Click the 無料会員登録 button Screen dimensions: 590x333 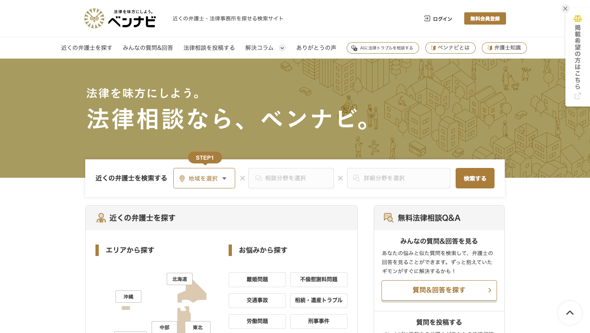point(485,18)
